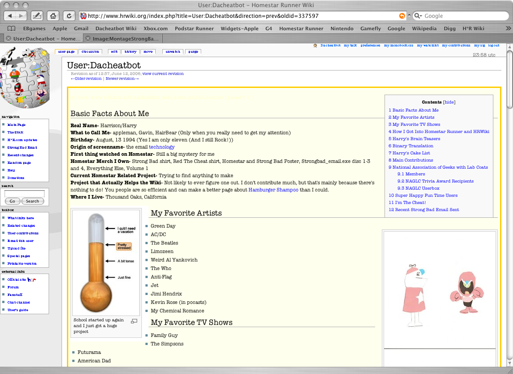
Task: Jump to NAGLC Userbox in Contents
Action: click(418, 188)
